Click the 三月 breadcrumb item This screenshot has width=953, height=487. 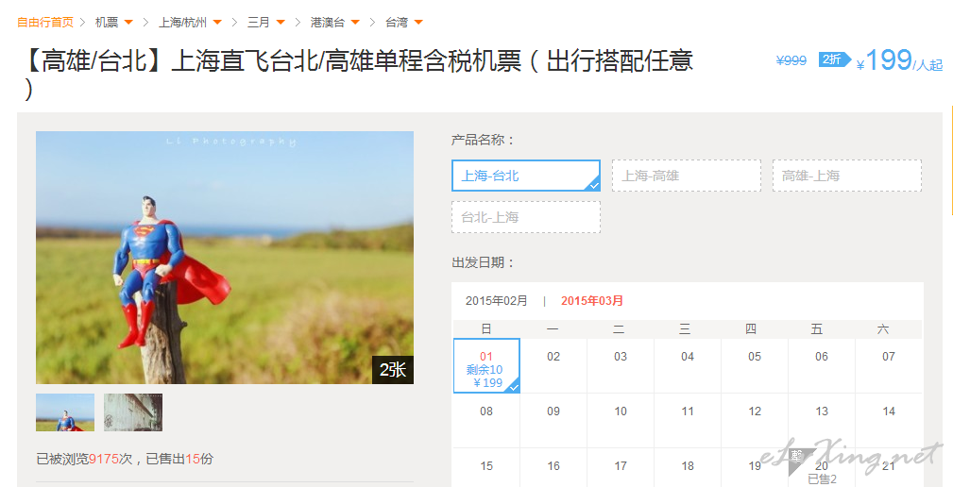(x=258, y=23)
